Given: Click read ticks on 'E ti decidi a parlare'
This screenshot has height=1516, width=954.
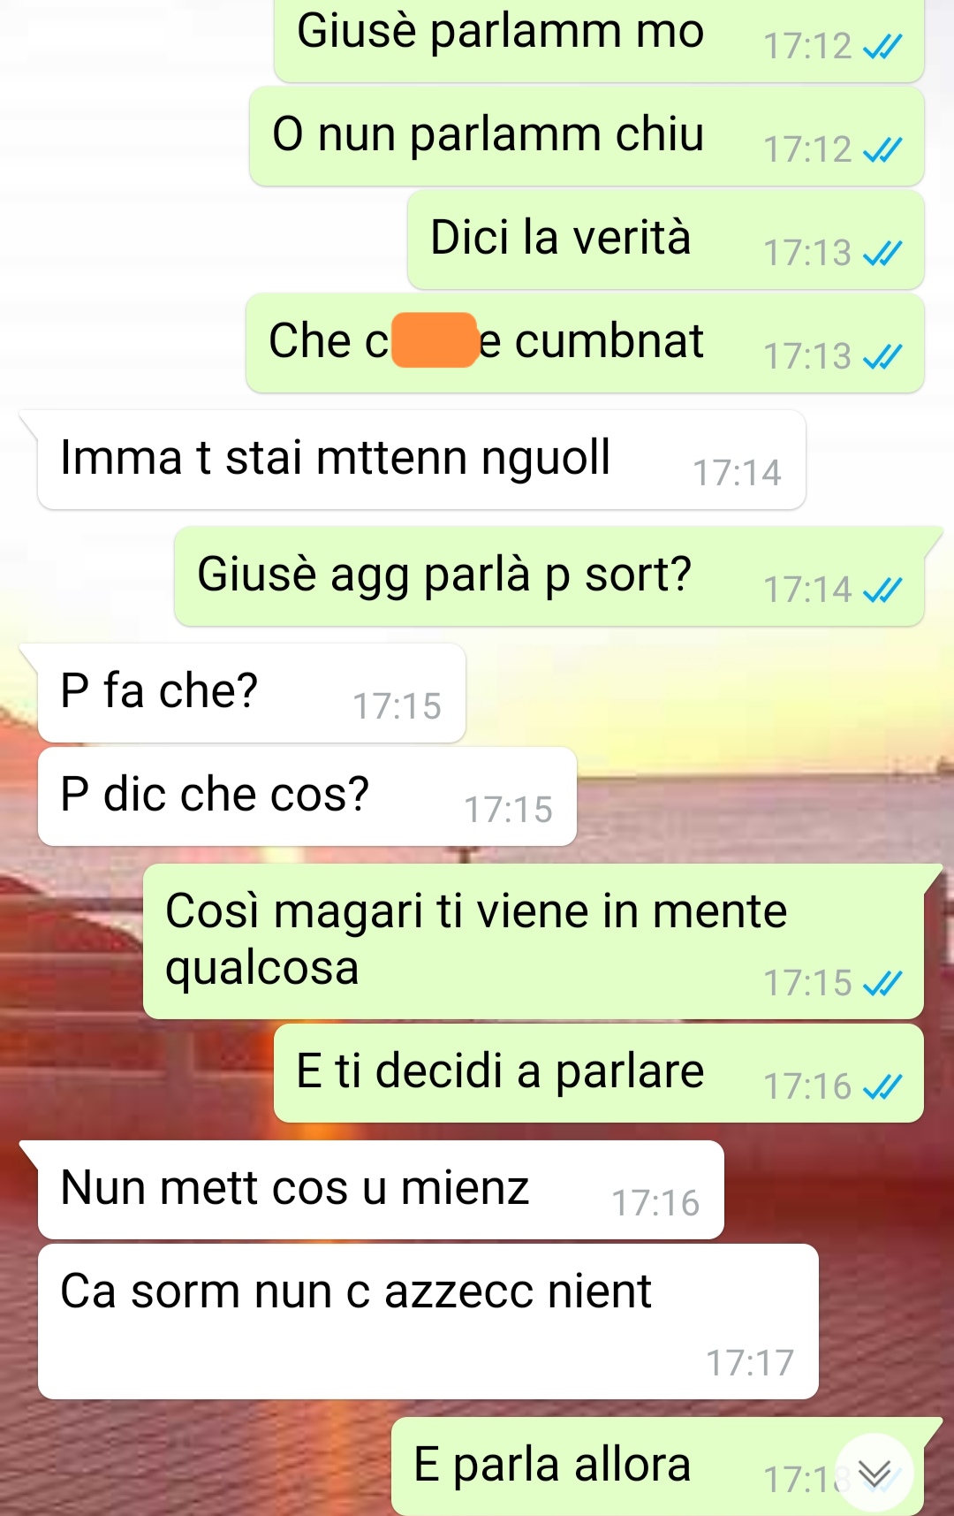Looking at the screenshot, I should pos(882,1087).
